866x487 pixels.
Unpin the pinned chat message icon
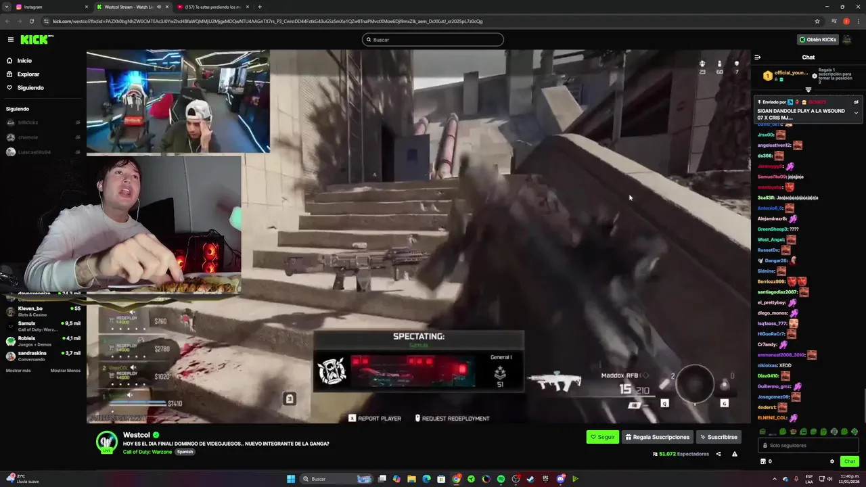tap(856, 102)
